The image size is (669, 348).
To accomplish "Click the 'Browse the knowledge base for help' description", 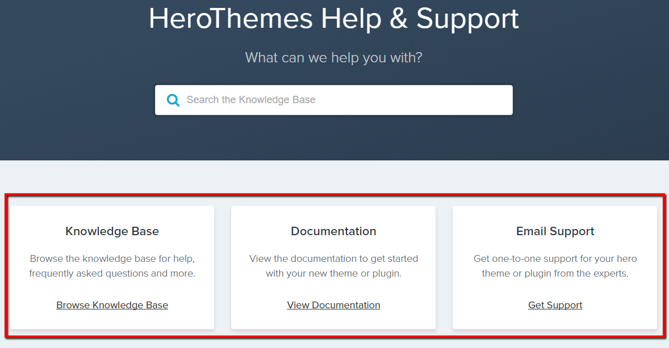I will 112,266.
